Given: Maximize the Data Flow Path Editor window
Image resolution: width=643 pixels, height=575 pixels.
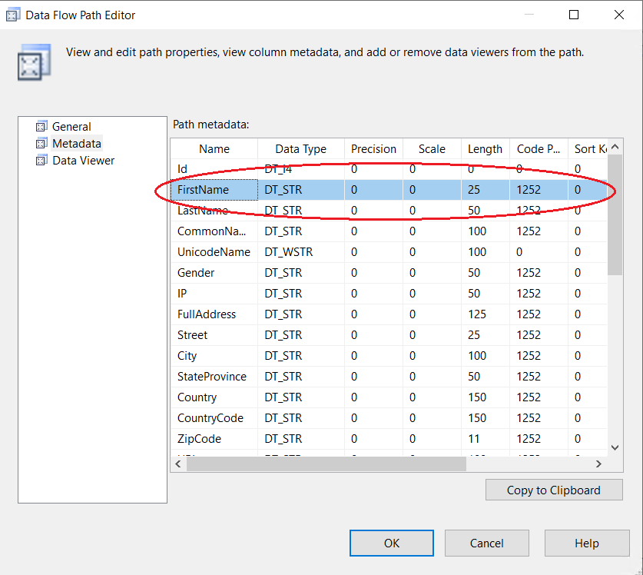Looking at the screenshot, I should 574,15.
